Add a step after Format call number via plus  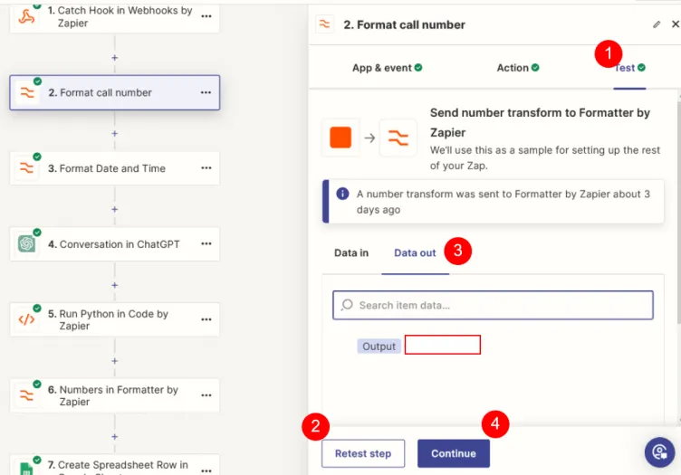coord(115,134)
